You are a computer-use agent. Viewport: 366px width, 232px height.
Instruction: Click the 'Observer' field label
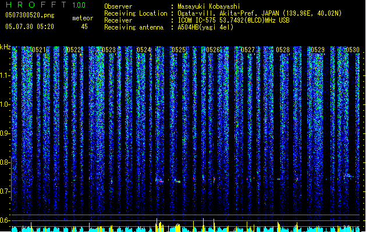click(118, 6)
